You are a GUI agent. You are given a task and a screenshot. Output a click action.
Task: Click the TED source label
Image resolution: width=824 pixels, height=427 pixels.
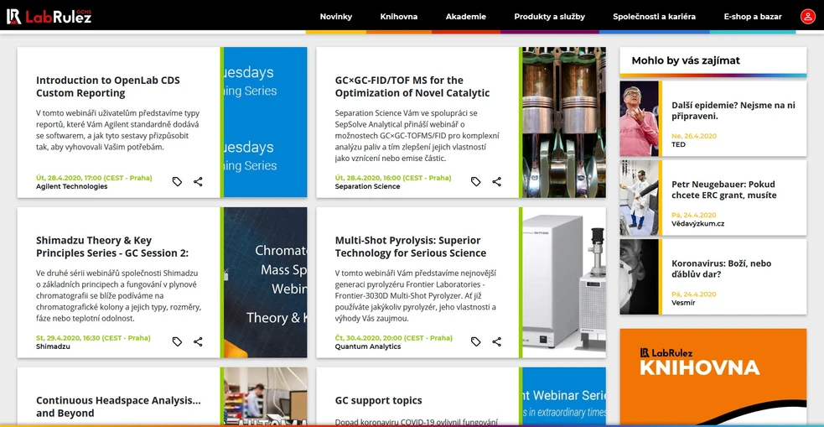tap(678, 144)
